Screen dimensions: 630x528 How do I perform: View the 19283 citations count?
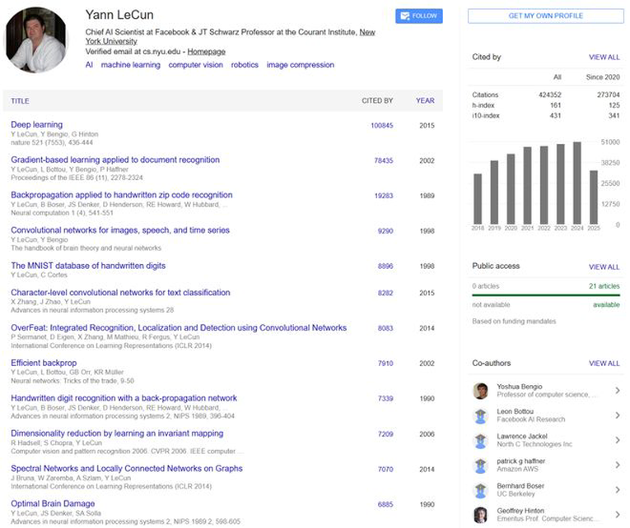tap(384, 196)
